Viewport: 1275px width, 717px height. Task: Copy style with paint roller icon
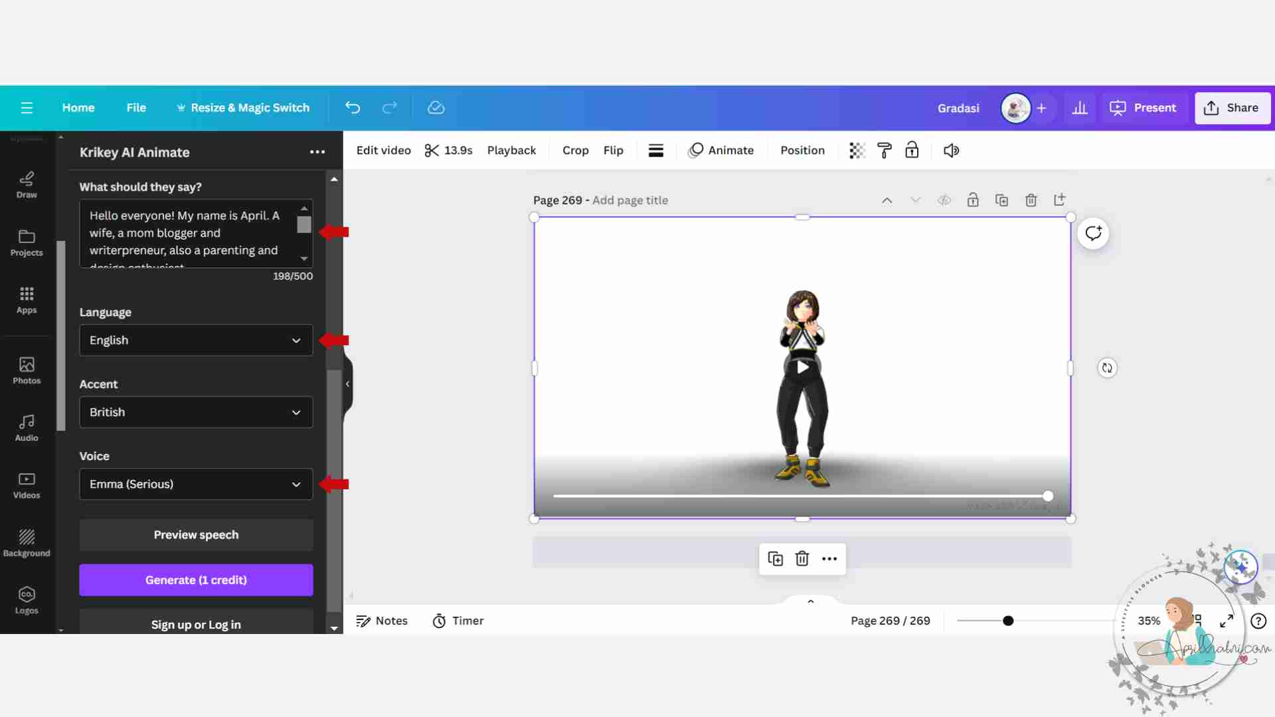click(885, 150)
